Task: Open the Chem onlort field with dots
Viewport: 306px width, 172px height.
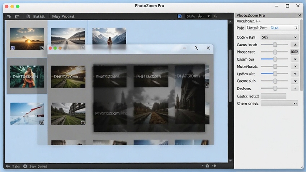Action: [x=279, y=103]
